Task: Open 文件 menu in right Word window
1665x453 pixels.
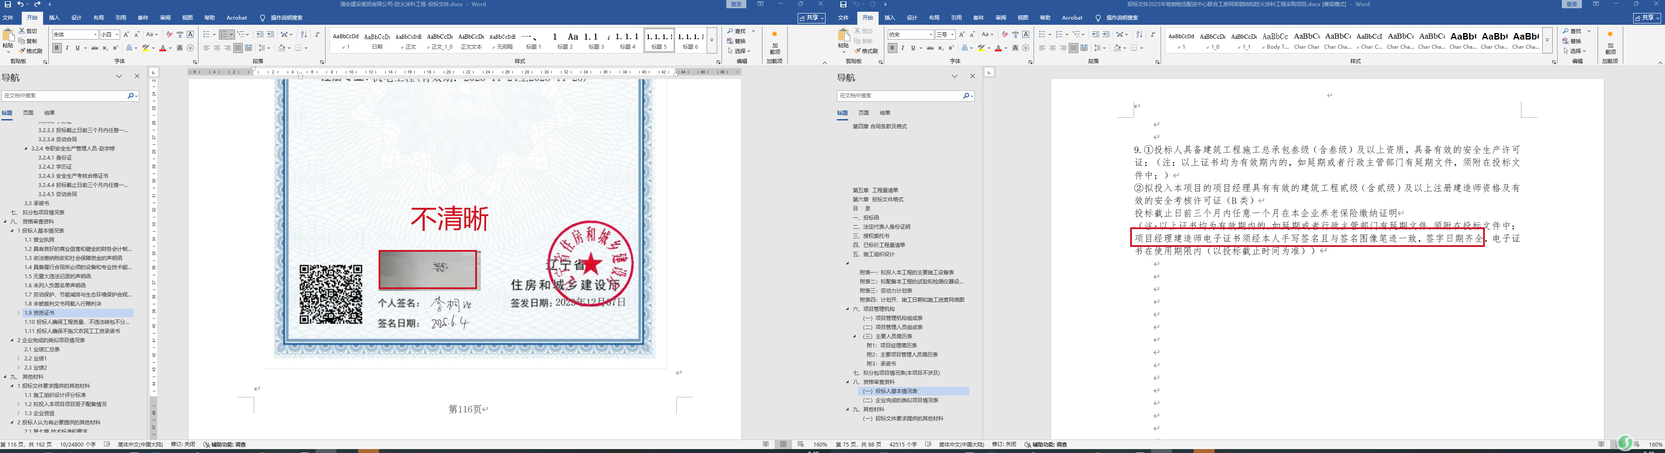Action: click(x=843, y=17)
